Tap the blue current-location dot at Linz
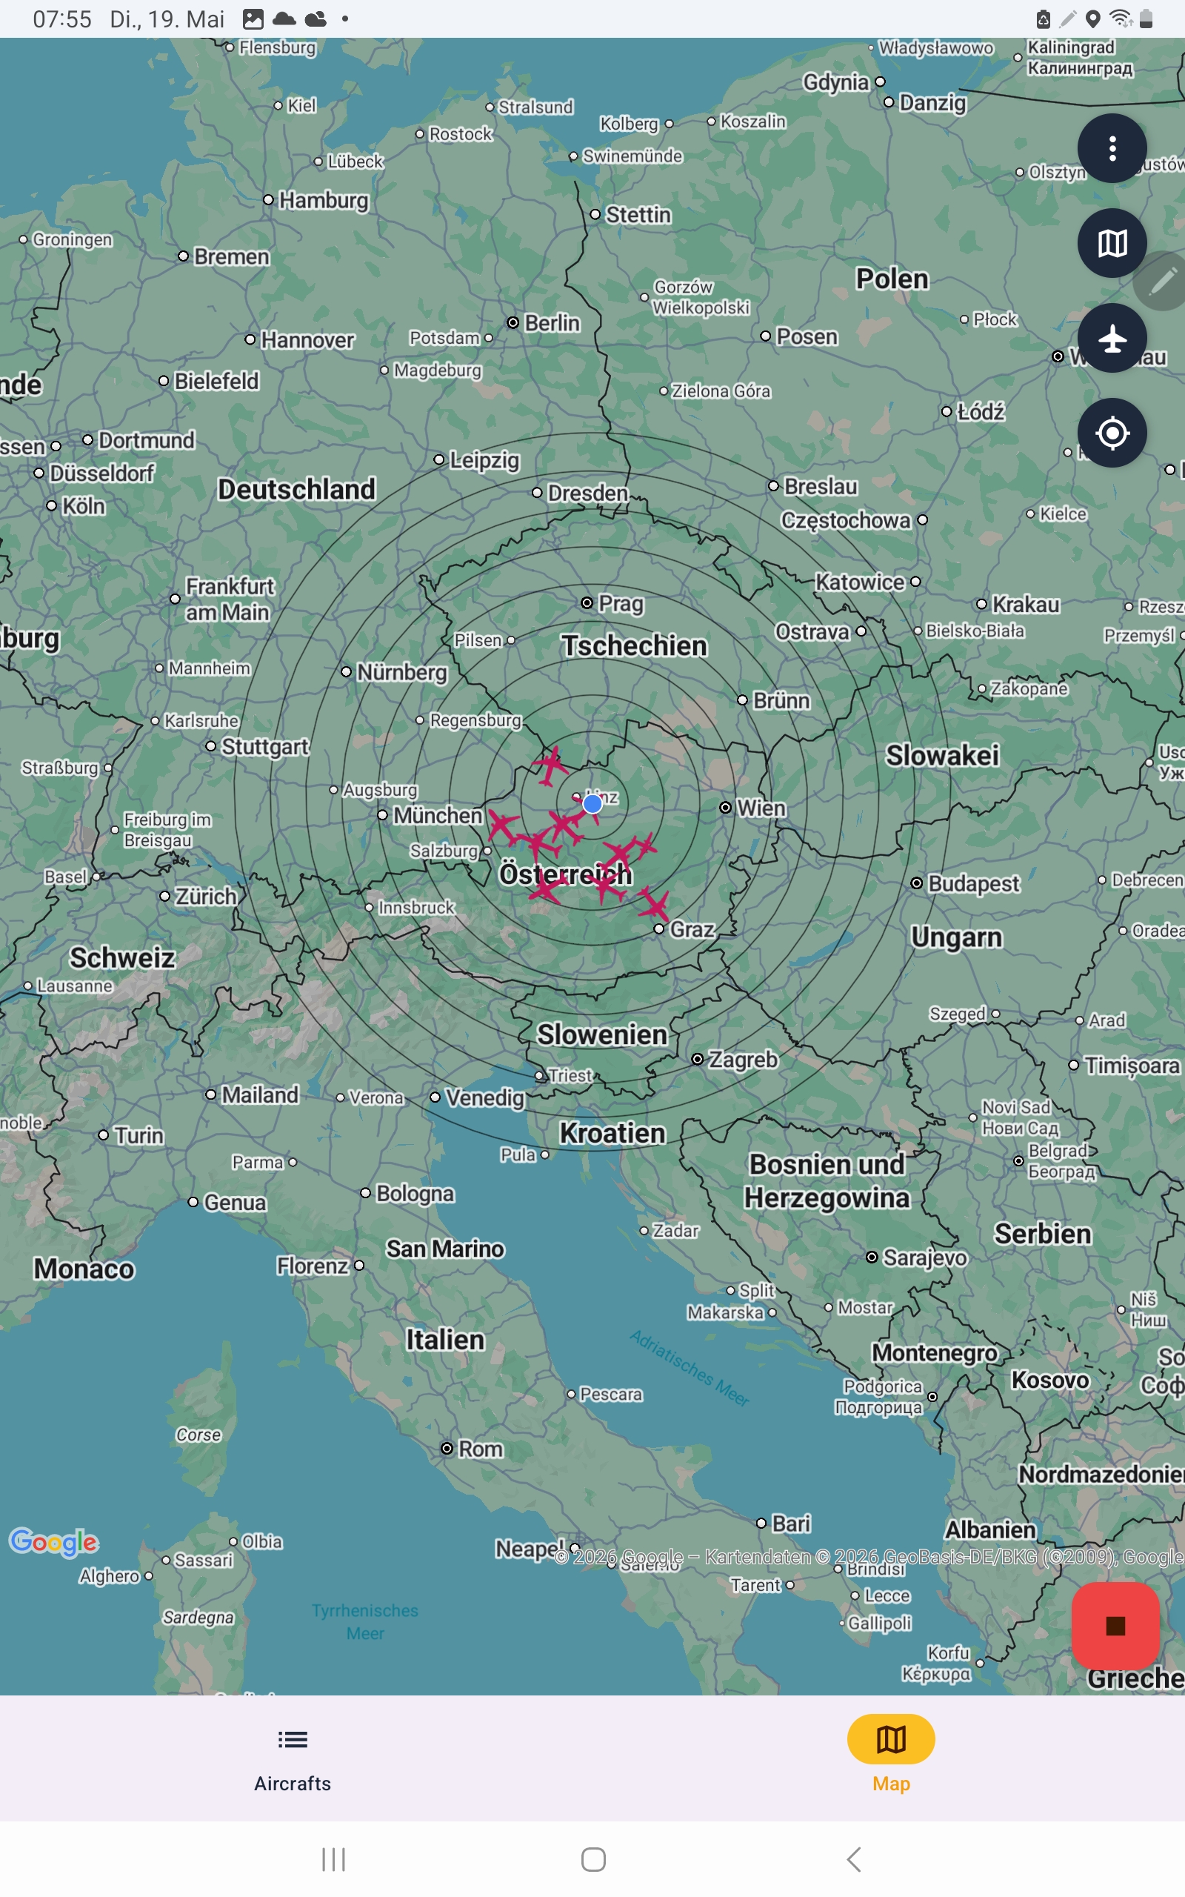This screenshot has width=1185, height=1897. 592,803
